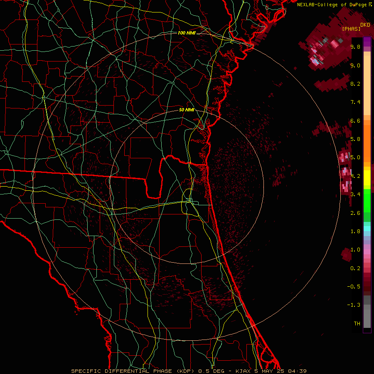This screenshot has width=374, height=374.
Task: Click the TH threshold label in legend
Action: point(357,324)
